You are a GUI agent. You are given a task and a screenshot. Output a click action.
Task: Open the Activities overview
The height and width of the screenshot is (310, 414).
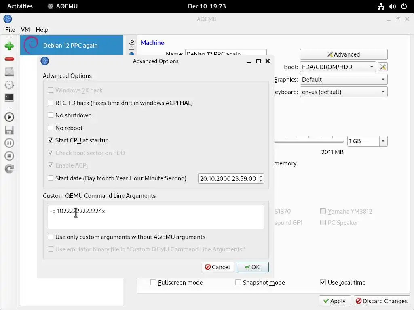20,6
